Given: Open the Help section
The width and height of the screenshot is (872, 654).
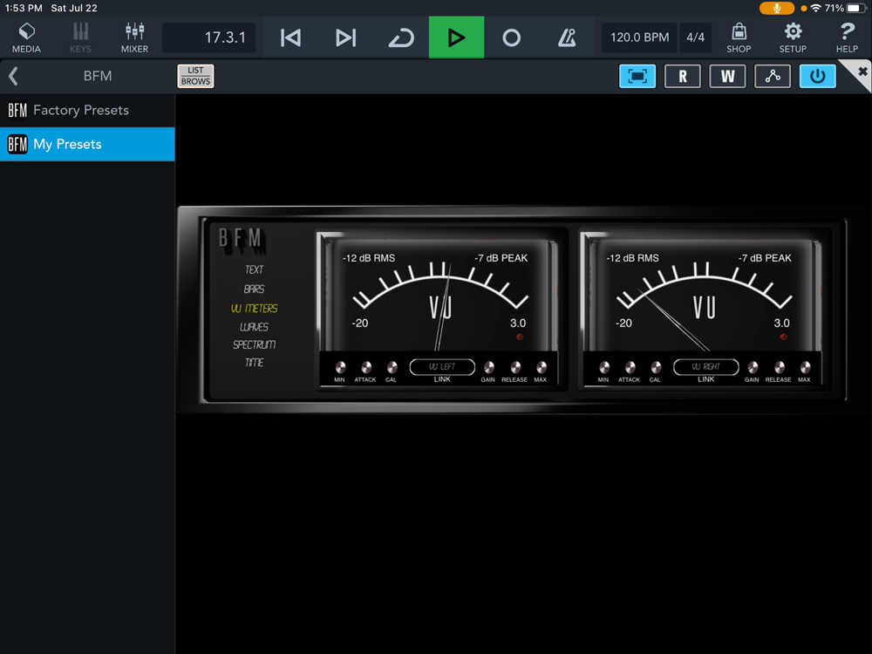Looking at the screenshot, I should [x=847, y=37].
